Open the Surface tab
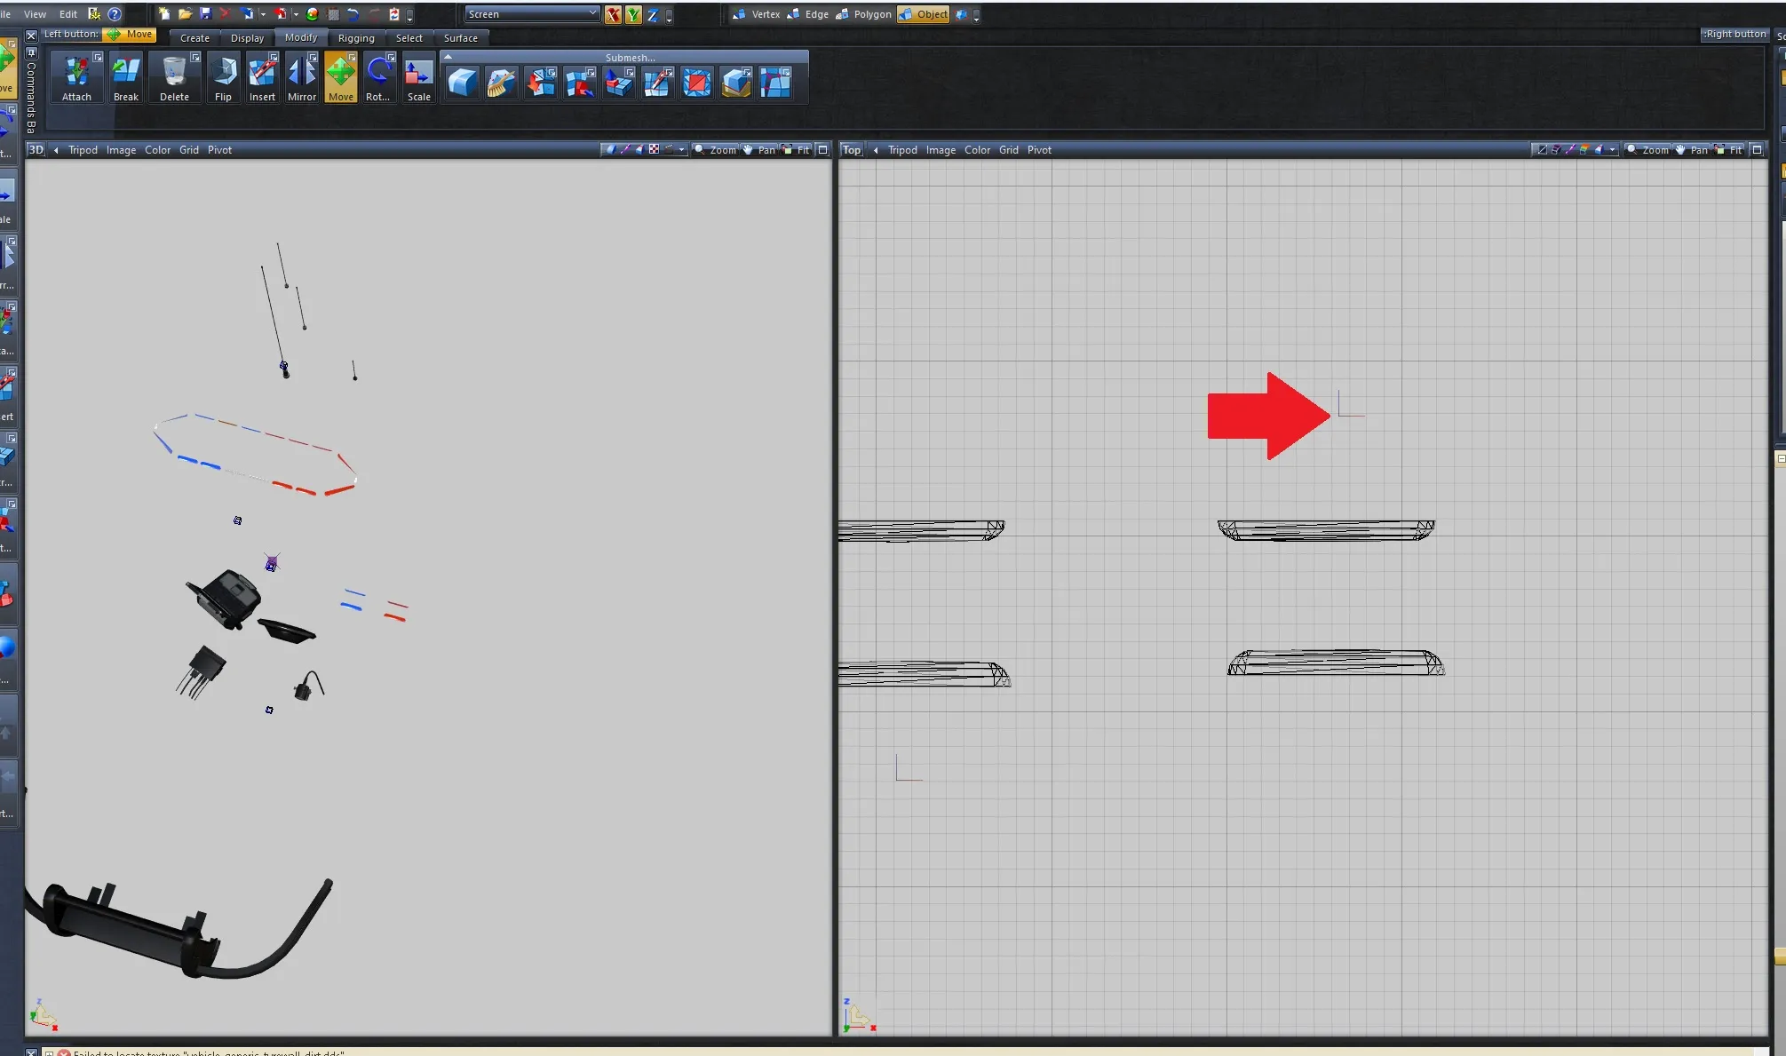Image resolution: width=1786 pixels, height=1056 pixels. point(460,38)
